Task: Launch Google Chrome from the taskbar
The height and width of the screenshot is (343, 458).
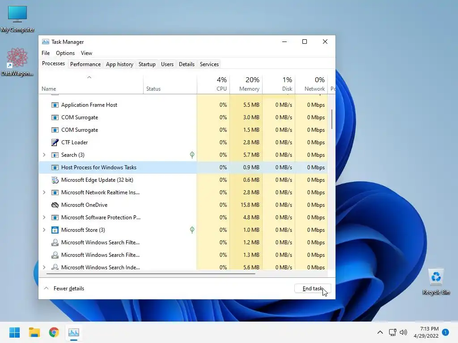Action: (x=54, y=332)
